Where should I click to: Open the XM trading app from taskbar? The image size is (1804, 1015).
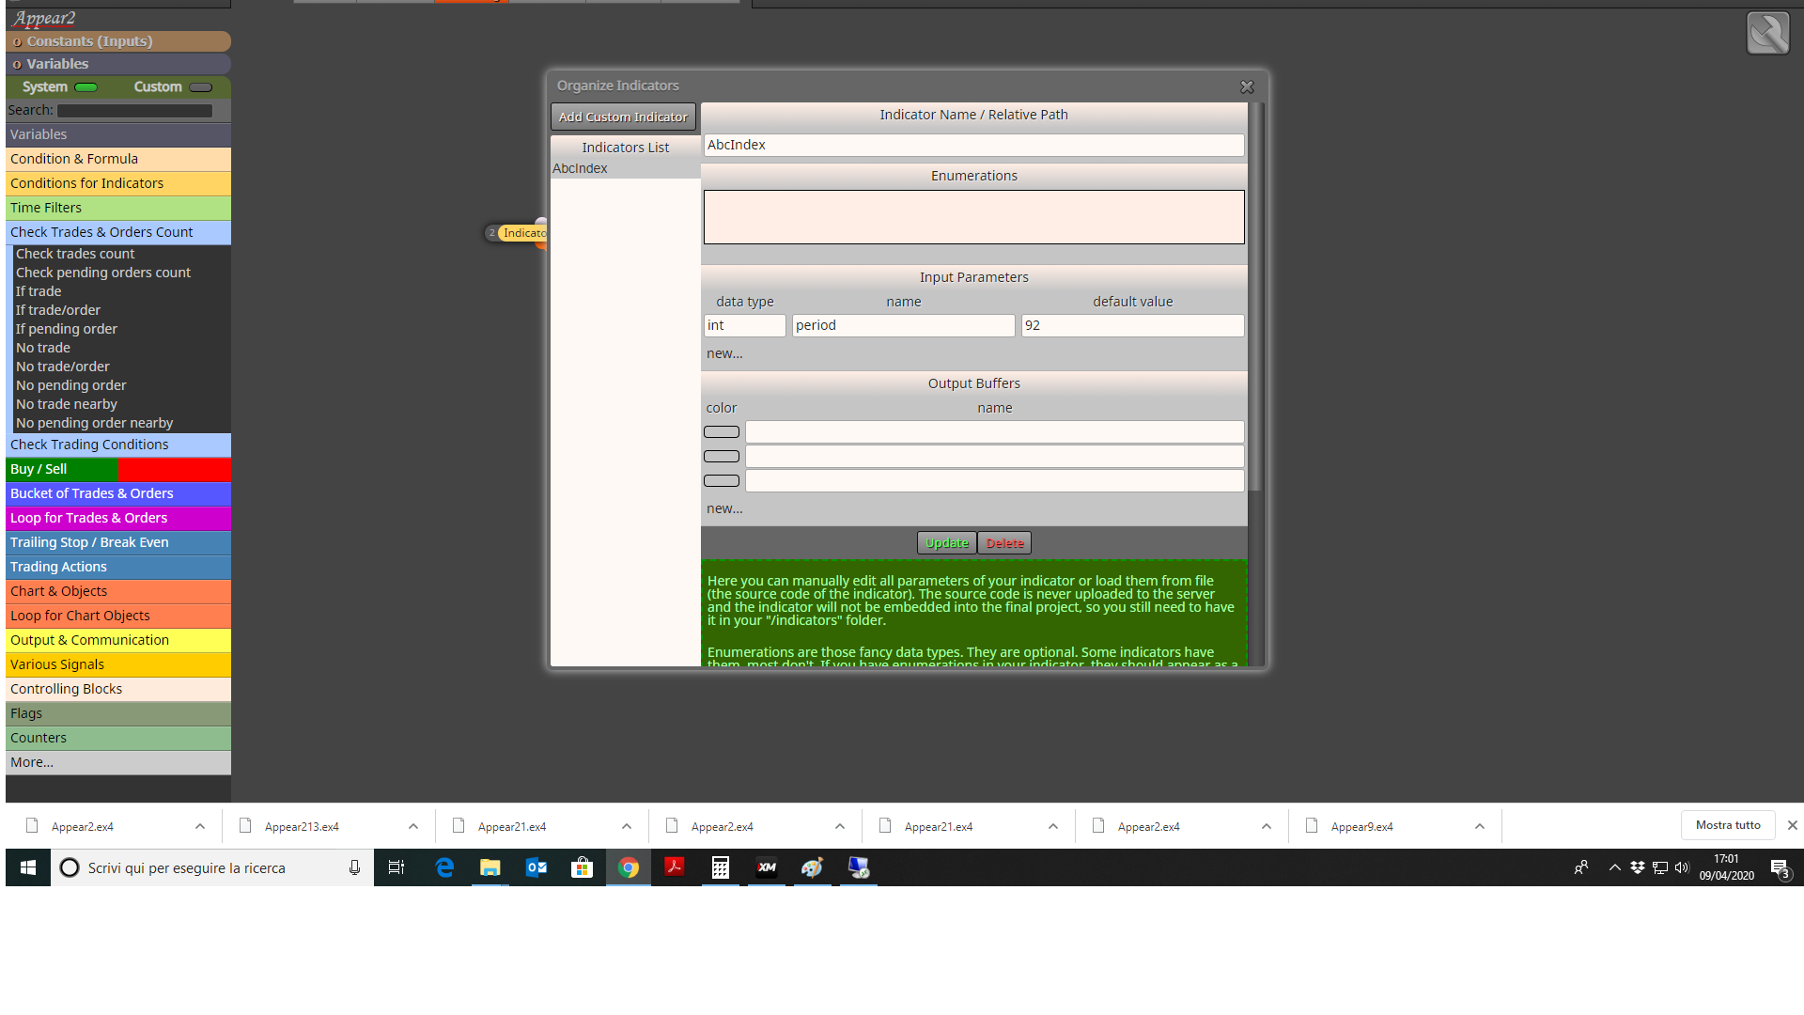(766, 867)
